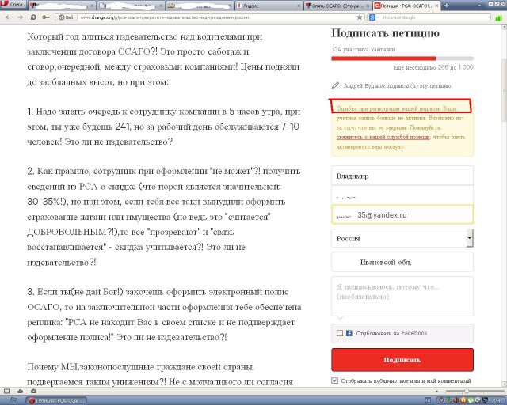Viewport: 507px width, 405px height.
Task: Open the closed tabs dropdown arrow
Action: (x=479, y=6)
